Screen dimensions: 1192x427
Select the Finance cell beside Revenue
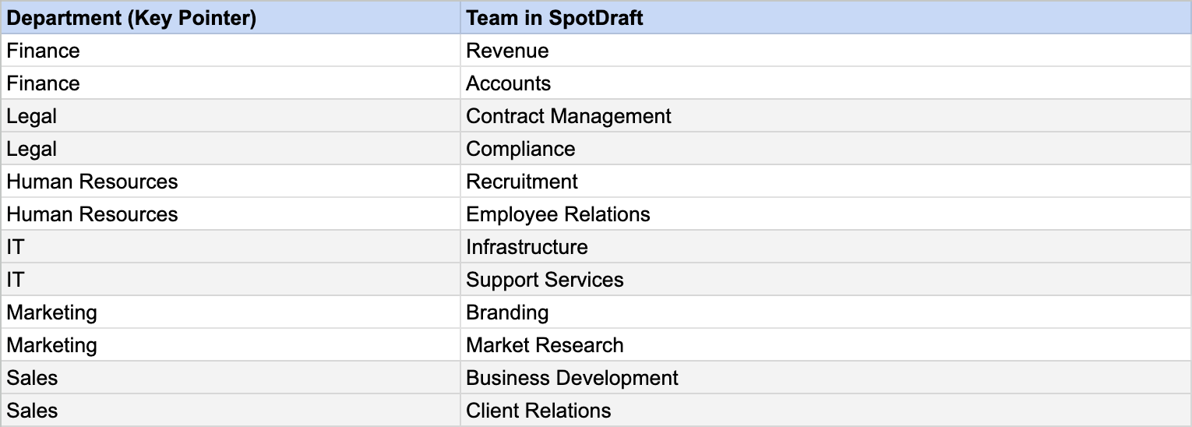[44, 51]
